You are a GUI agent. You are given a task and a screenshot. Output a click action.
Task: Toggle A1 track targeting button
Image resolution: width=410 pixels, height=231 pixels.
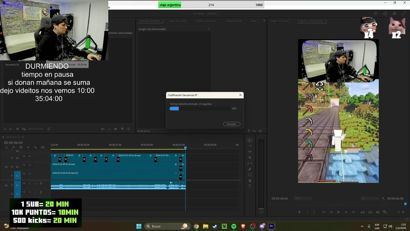[x=17, y=185]
